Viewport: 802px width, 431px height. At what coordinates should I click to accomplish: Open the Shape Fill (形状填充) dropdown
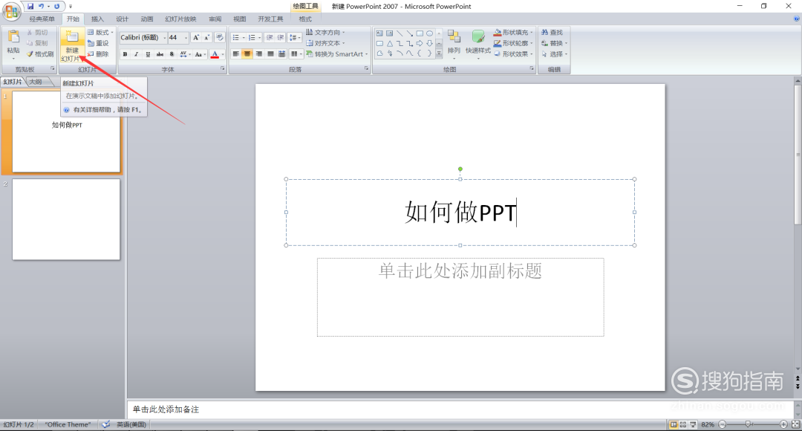pos(514,32)
